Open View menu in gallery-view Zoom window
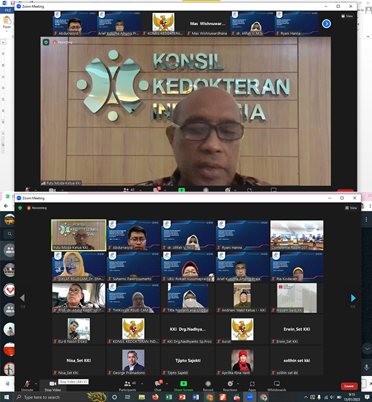This screenshot has height=402, width=372. pyautogui.click(x=351, y=208)
